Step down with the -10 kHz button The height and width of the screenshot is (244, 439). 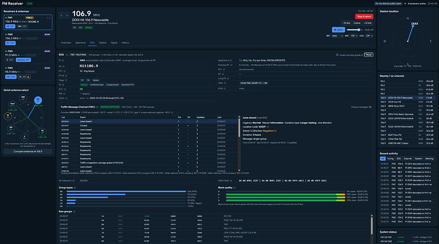tap(346, 23)
